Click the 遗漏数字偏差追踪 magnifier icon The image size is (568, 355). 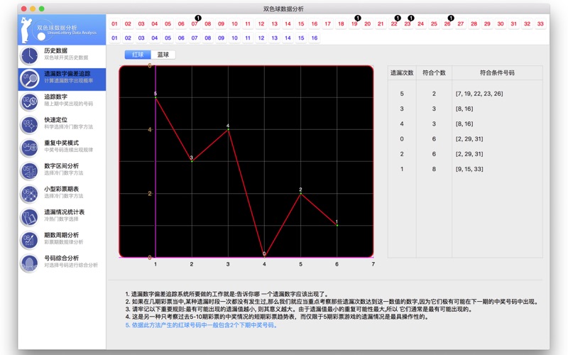tap(29, 79)
